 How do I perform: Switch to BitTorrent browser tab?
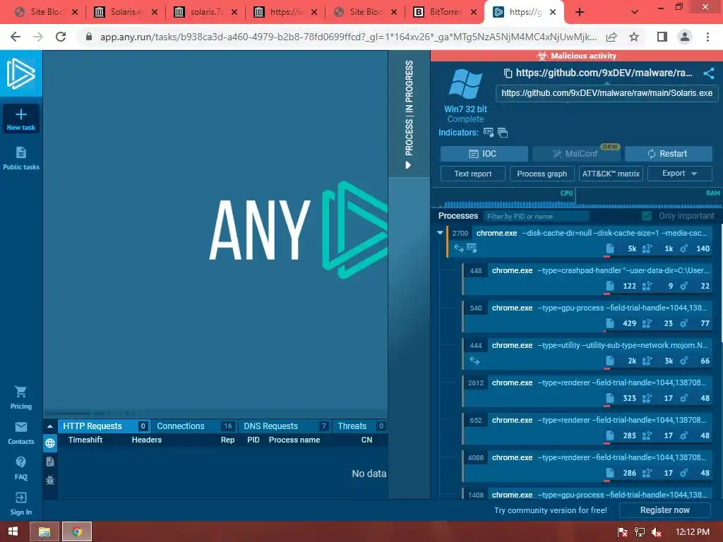tap(446, 12)
